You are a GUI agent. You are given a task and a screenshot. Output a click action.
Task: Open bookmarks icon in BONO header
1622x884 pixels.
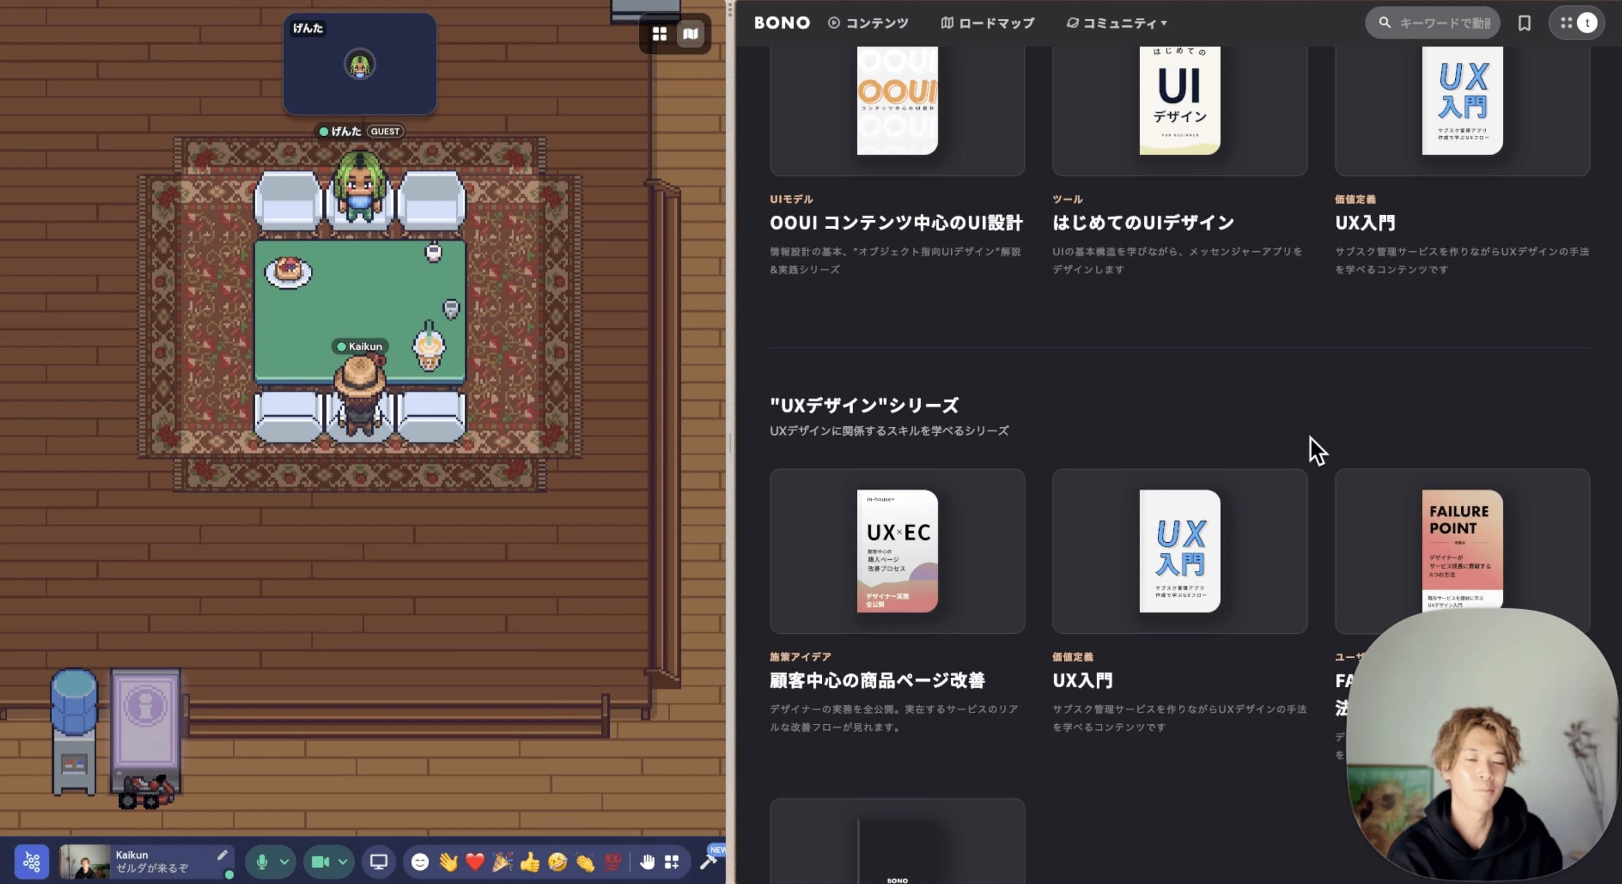click(x=1525, y=23)
